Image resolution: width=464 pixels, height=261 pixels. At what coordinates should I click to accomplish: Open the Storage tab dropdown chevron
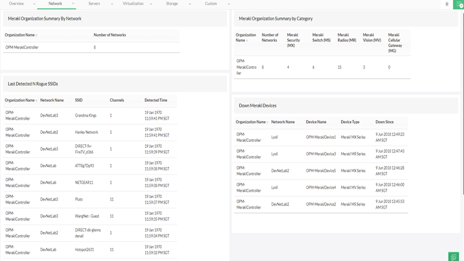pos(189,4)
